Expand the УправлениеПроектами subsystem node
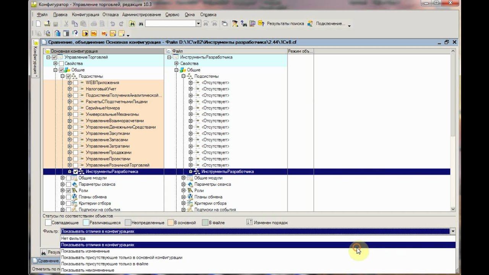 pos(70,159)
